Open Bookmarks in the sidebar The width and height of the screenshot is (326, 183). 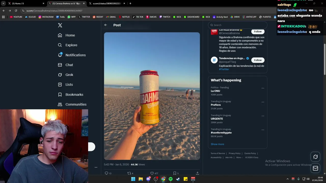coord(71,95)
